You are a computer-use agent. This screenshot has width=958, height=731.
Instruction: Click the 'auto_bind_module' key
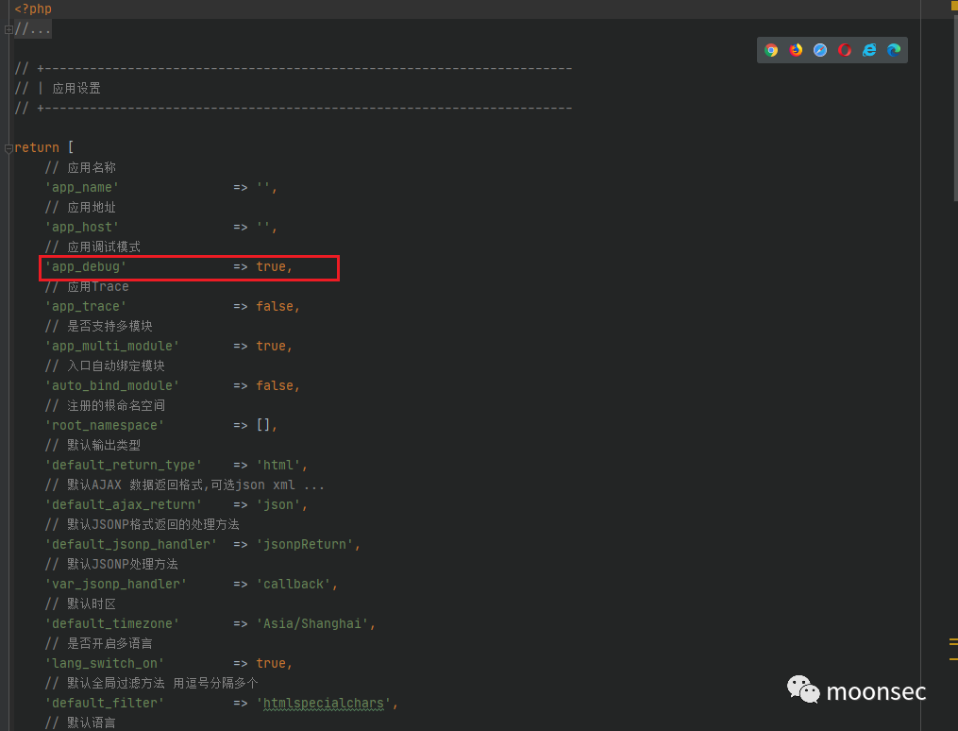coord(111,386)
